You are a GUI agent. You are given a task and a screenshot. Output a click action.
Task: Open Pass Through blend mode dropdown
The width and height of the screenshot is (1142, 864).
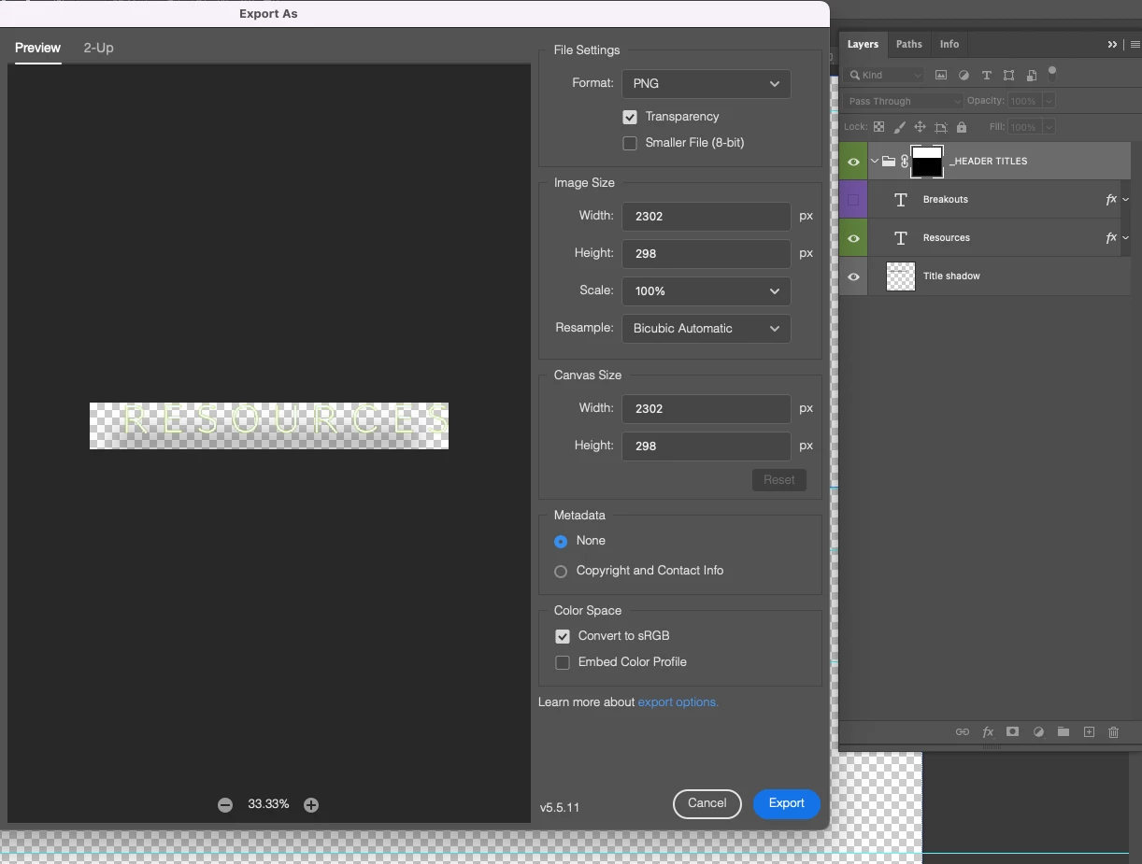903,101
